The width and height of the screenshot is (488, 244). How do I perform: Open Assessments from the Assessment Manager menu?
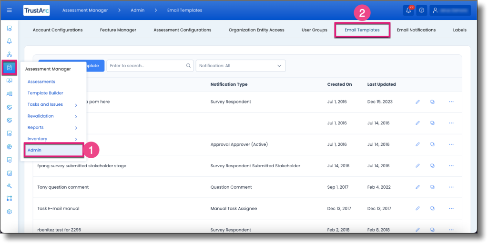pyautogui.click(x=41, y=81)
